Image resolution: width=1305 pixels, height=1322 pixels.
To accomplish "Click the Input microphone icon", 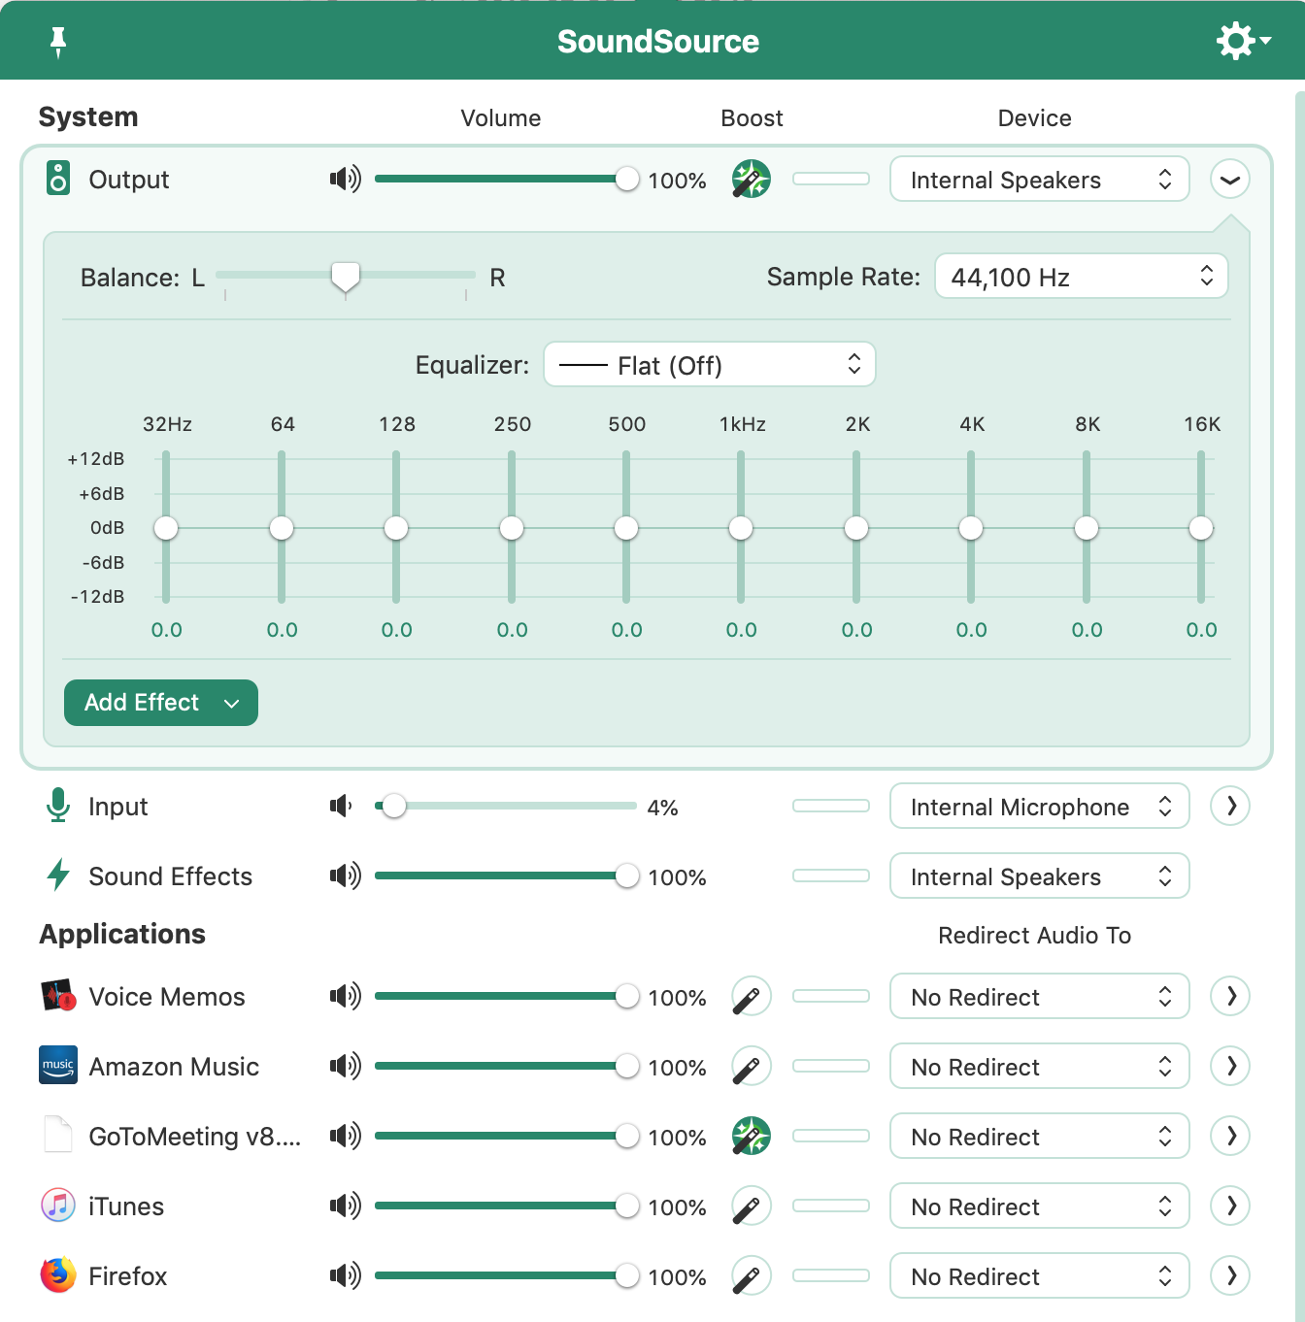I will pos(58,806).
